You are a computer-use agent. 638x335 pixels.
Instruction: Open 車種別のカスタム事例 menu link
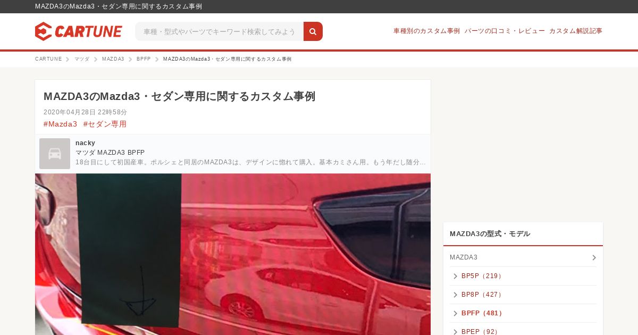click(x=426, y=31)
